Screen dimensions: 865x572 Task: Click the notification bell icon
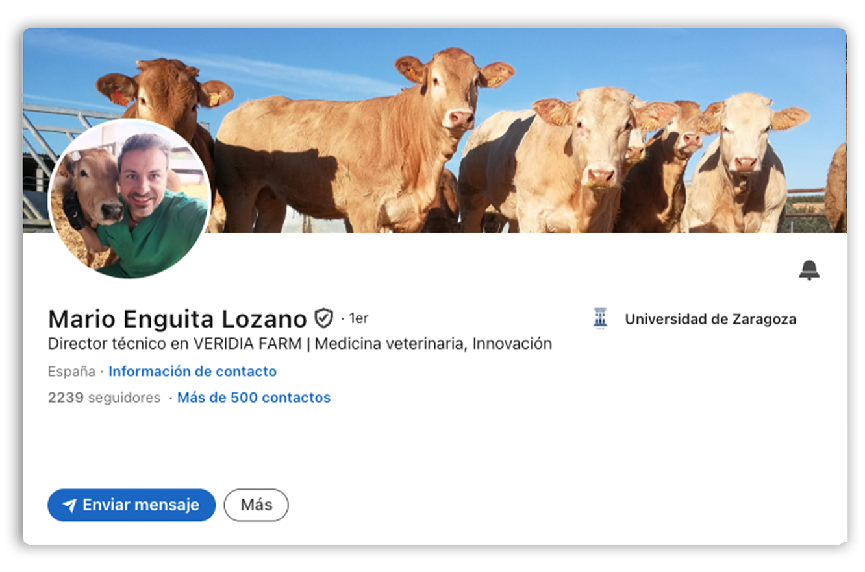pyautogui.click(x=809, y=270)
